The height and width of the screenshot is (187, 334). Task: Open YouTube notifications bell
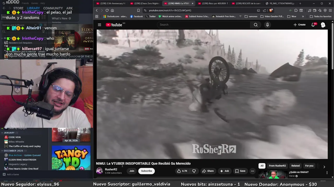(313, 25)
